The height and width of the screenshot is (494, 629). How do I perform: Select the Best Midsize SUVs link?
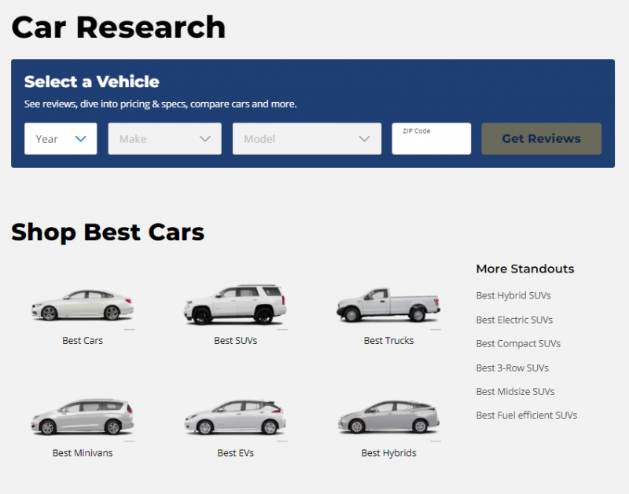(x=515, y=391)
